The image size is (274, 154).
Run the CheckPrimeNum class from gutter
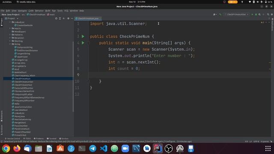click(83, 36)
